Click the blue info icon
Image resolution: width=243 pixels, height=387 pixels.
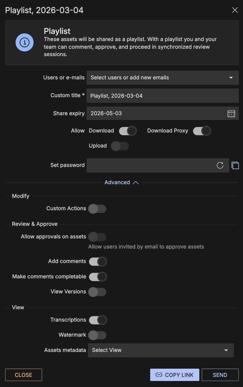tap(25, 42)
